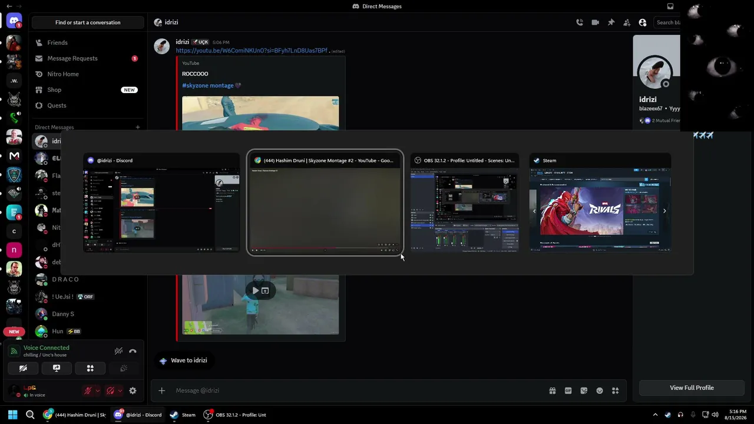Open the pink 'n' server icon

click(x=14, y=250)
